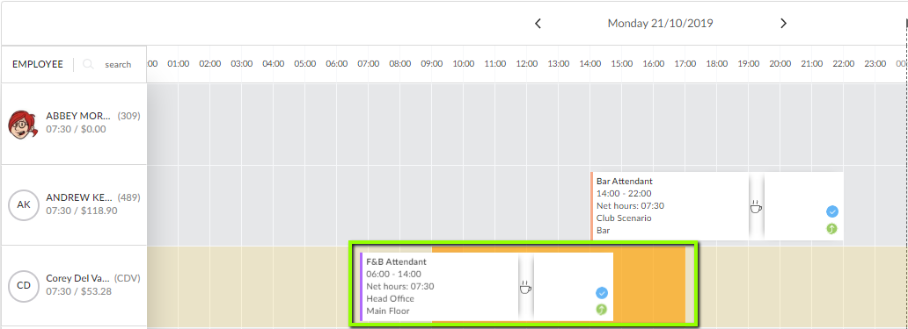This screenshot has height=329, width=908.
Task: Click the magnifier search icon beside EMPLOYEE
Action: coord(88,64)
